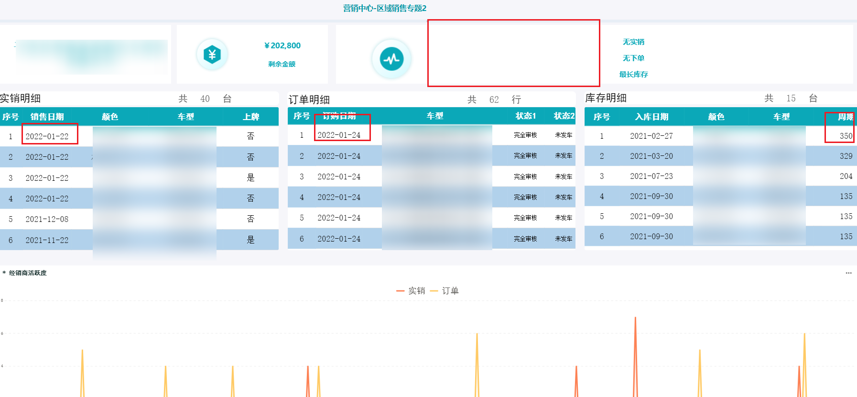Click 是 in row 6 of 实销明细
This screenshot has width=857, height=397.
(250, 240)
